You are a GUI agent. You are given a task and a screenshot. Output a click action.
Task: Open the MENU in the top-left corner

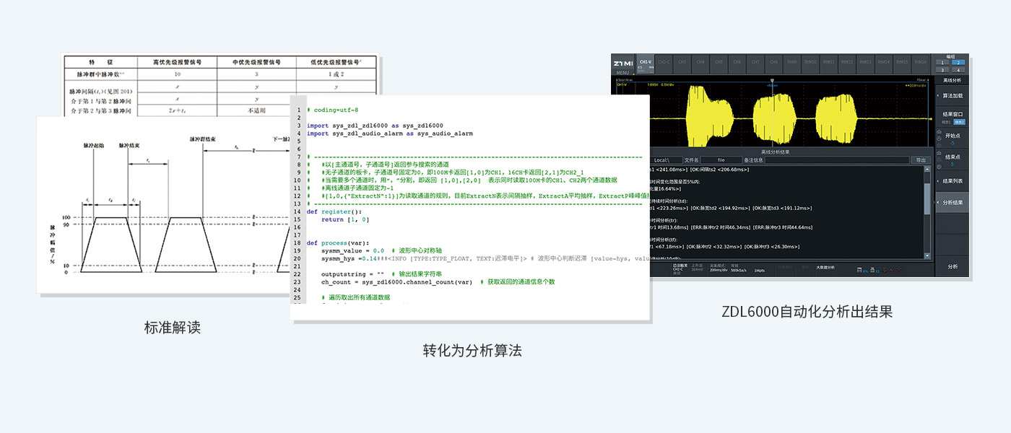point(622,71)
